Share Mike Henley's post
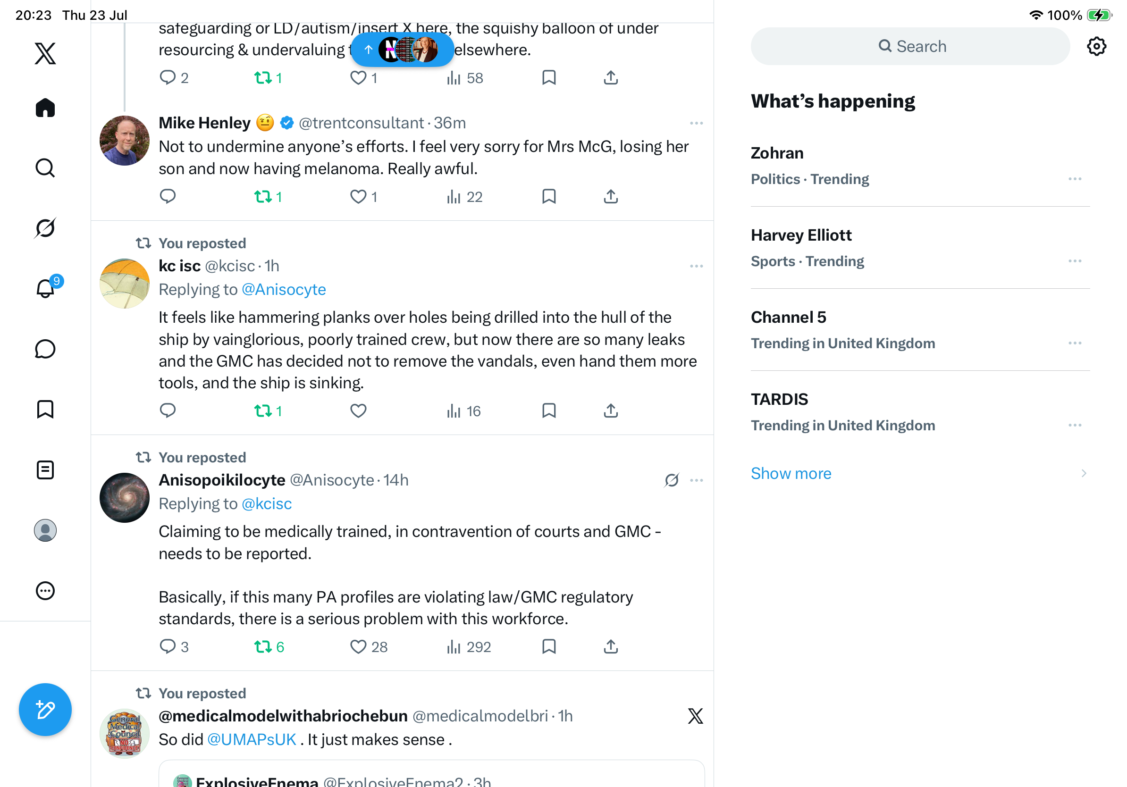Image resolution: width=1127 pixels, height=787 pixels. point(611,197)
